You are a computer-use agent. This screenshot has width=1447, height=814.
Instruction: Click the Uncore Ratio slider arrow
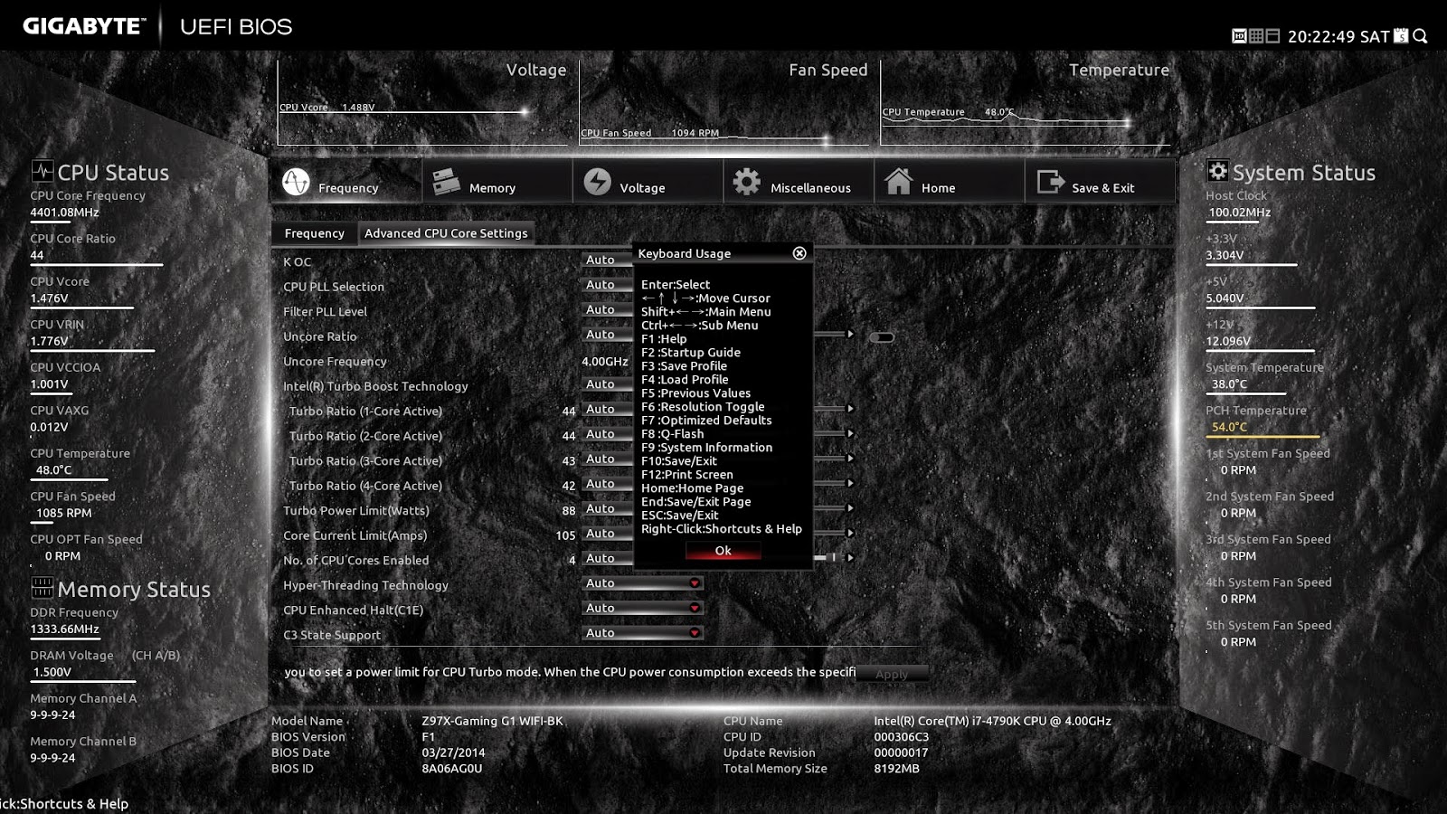tap(850, 335)
